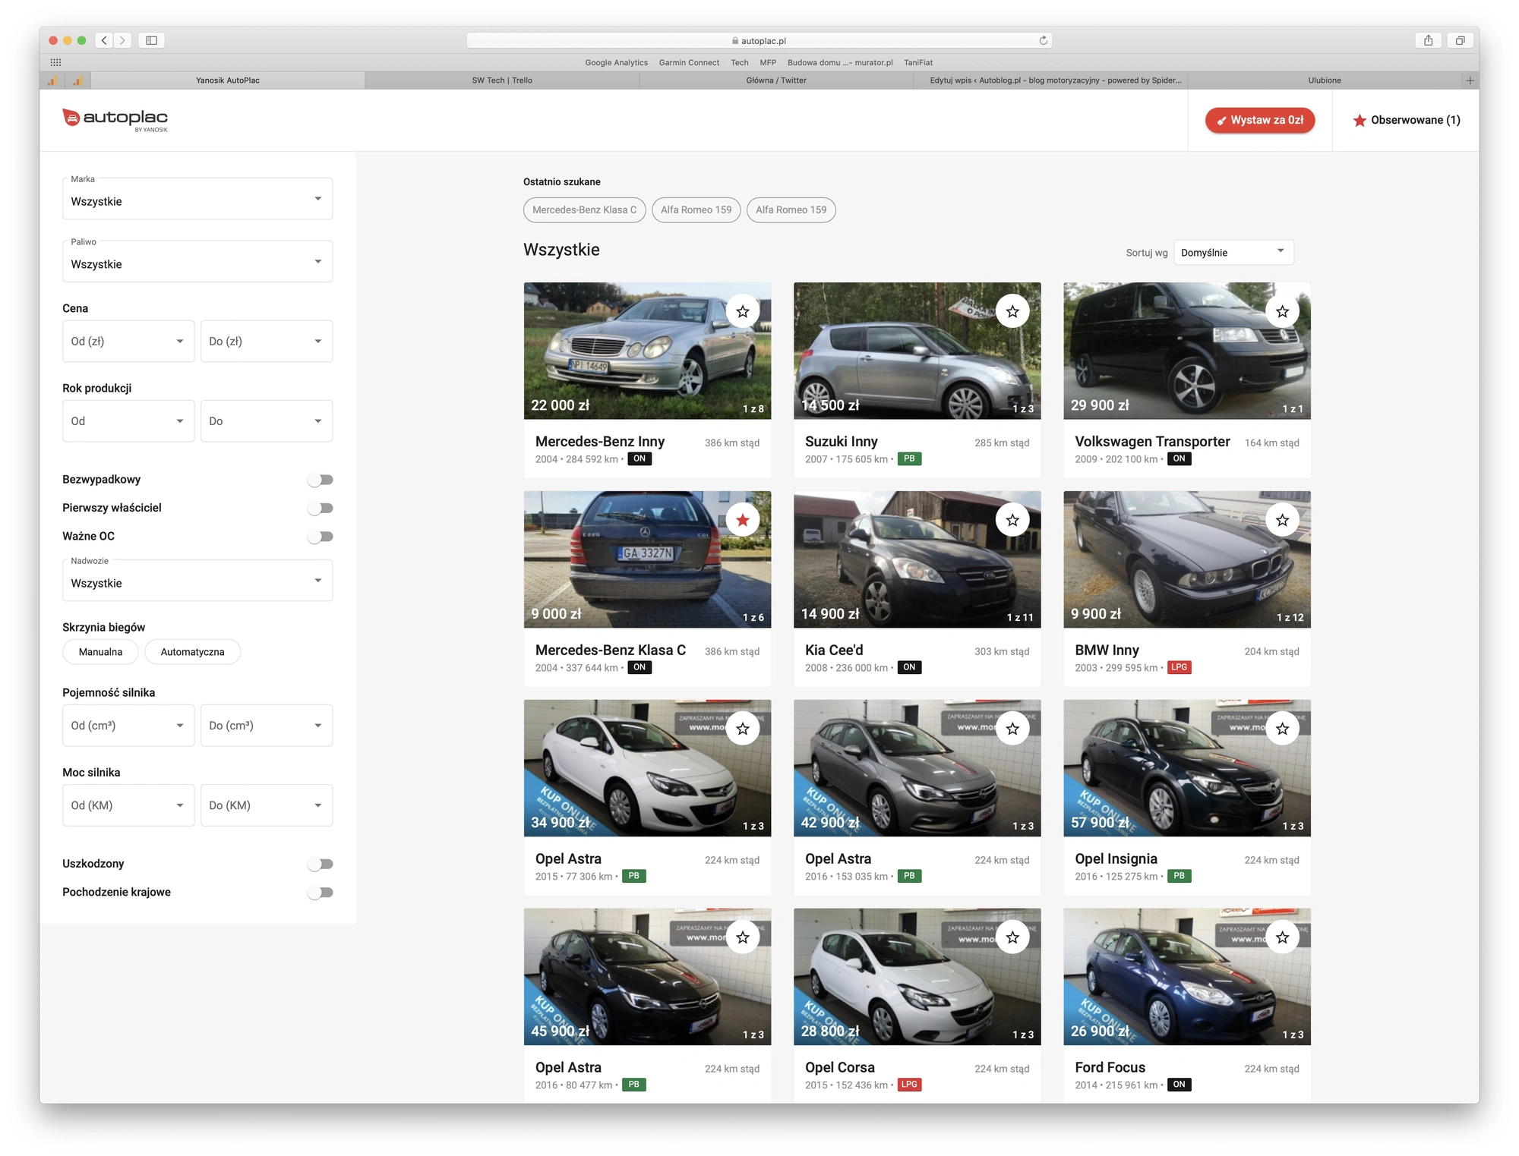Switch to Ulubione tab

click(1325, 80)
